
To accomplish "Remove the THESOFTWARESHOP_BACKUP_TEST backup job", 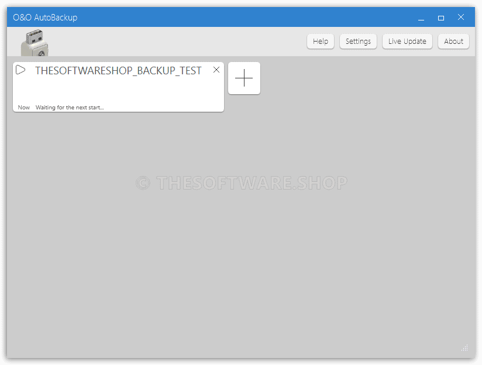I will (x=216, y=70).
